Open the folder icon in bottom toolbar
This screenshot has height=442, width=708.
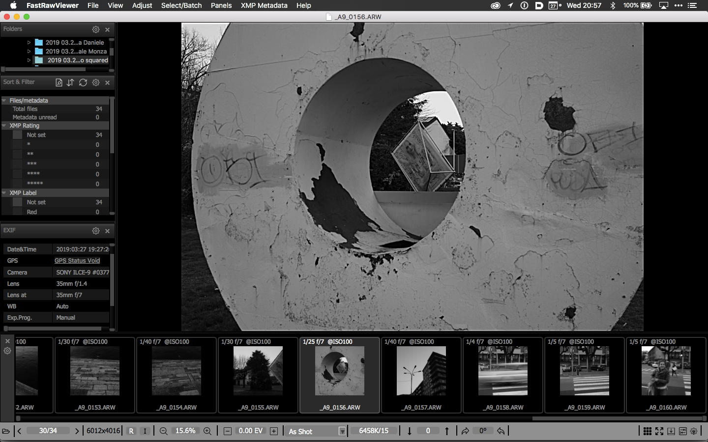coord(6,431)
